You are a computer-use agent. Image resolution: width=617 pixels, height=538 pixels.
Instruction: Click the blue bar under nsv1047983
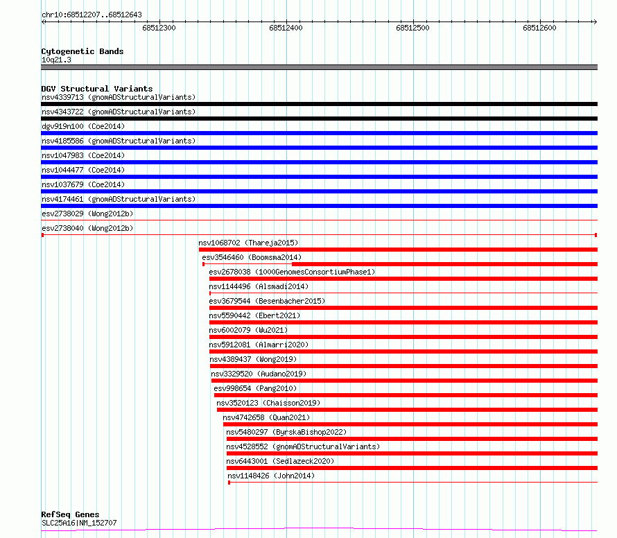click(x=319, y=162)
